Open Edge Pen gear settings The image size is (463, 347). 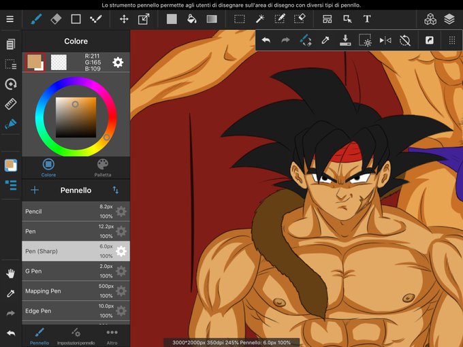(121, 311)
